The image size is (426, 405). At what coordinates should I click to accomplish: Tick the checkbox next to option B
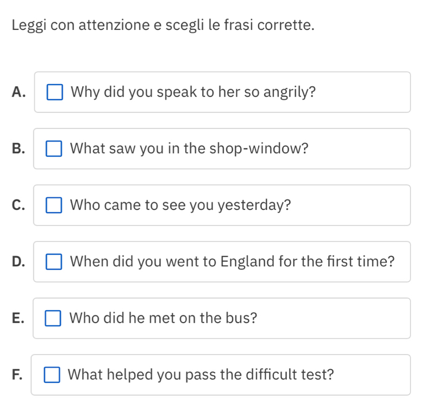click(x=54, y=149)
